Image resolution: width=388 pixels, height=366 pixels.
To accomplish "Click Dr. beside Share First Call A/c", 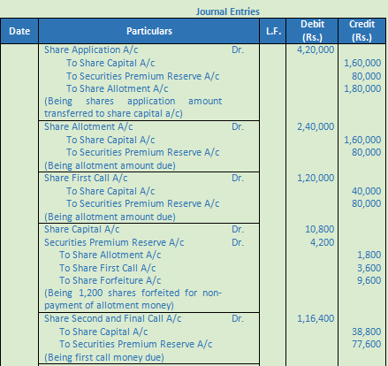I will [x=238, y=178].
